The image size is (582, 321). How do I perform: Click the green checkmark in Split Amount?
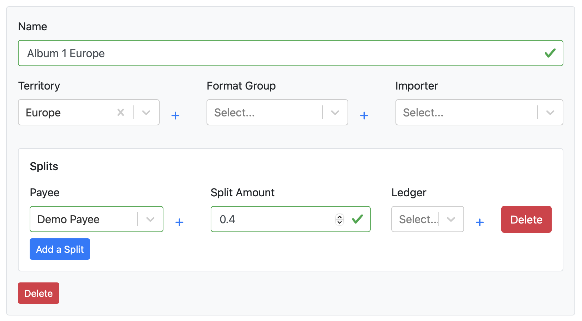point(358,219)
